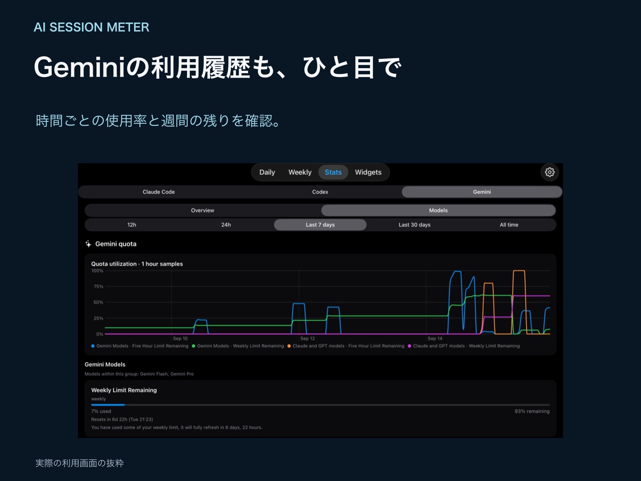Viewport: 641px width, 481px height.
Task: Click the 'Gemini quota' heading
Action: pyautogui.click(x=116, y=244)
